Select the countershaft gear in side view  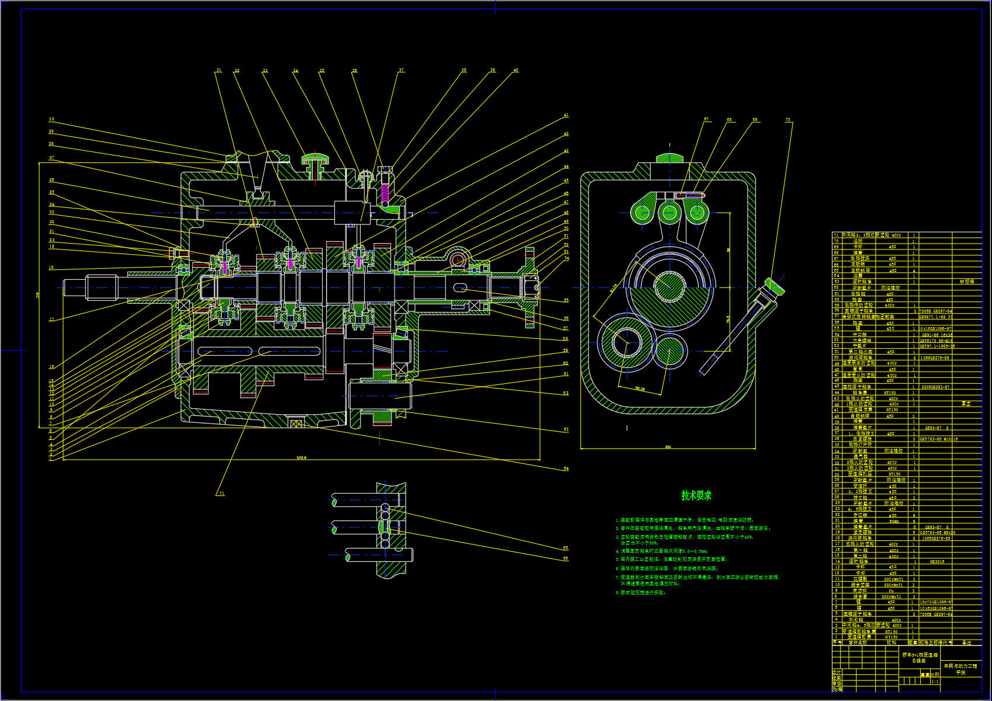[x=627, y=342]
